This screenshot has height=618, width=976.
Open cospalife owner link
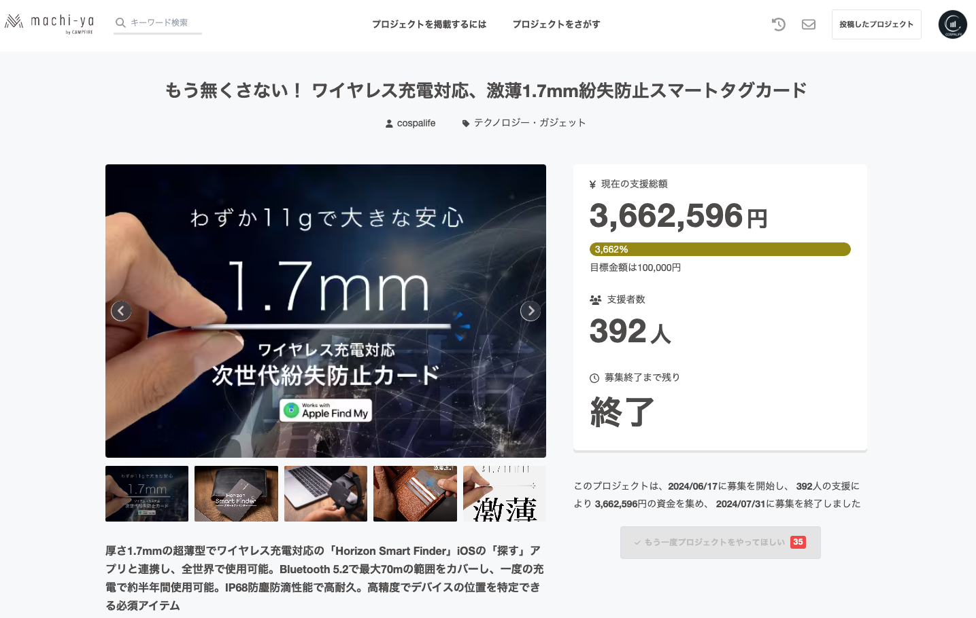pyautogui.click(x=416, y=123)
